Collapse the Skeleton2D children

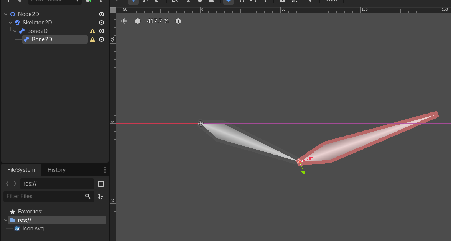point(11,23)
